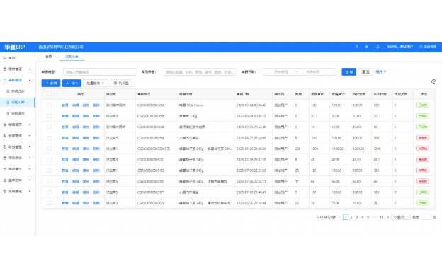Viewport: 442px width, 278px height.
Task: Expand the 系统管理 menu arrow
Action: click(30, 191)
